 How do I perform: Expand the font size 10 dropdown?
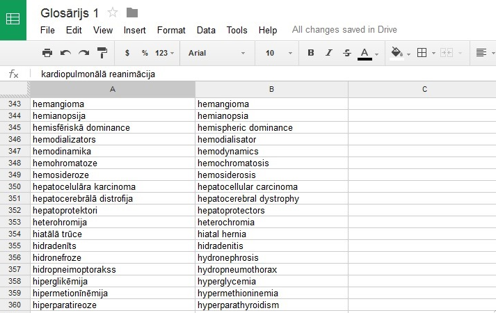tap(275, 53)
